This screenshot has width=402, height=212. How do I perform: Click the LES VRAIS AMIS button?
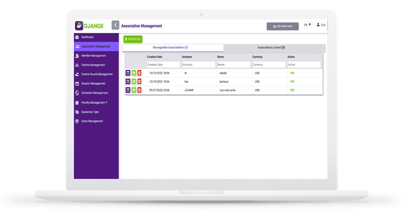pyautogui.click(x=283, y=26)
